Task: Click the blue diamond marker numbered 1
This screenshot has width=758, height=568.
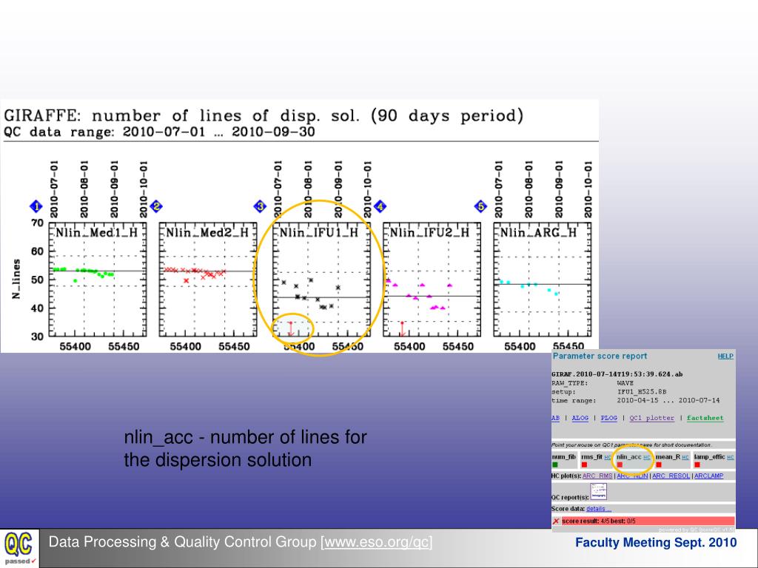Action: pos(36,207)
